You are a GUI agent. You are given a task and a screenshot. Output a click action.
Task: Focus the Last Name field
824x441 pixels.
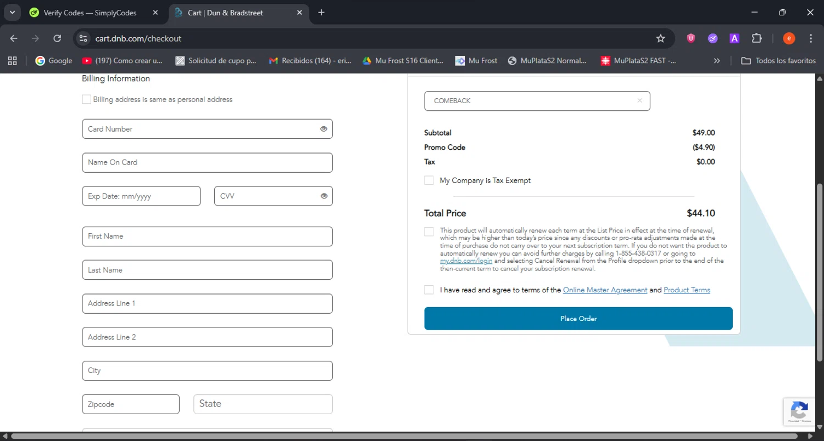coord(207,270)
